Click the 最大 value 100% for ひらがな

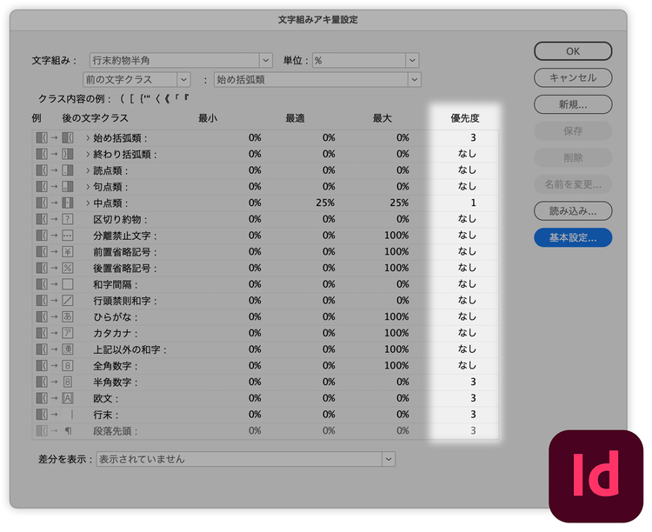(396, 316)
